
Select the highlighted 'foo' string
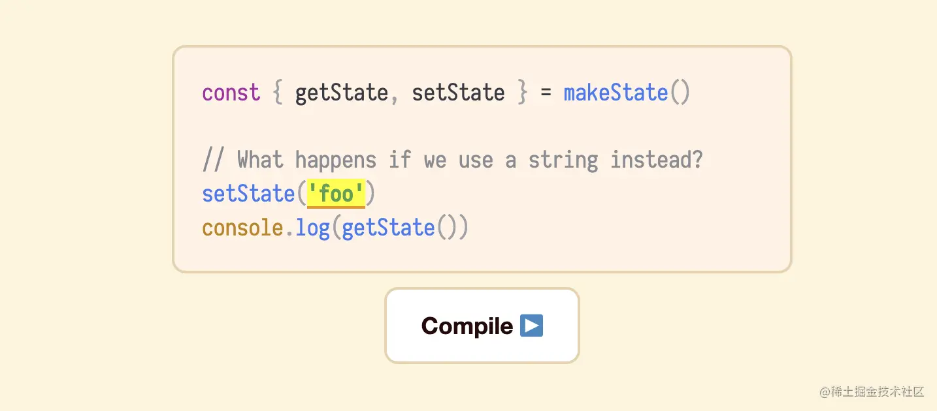tap(336, 194)
